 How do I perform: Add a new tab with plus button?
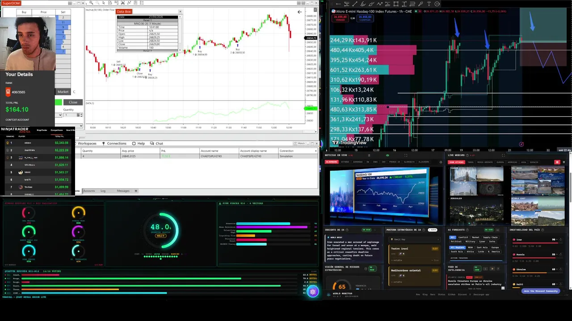tap(136, 191)
